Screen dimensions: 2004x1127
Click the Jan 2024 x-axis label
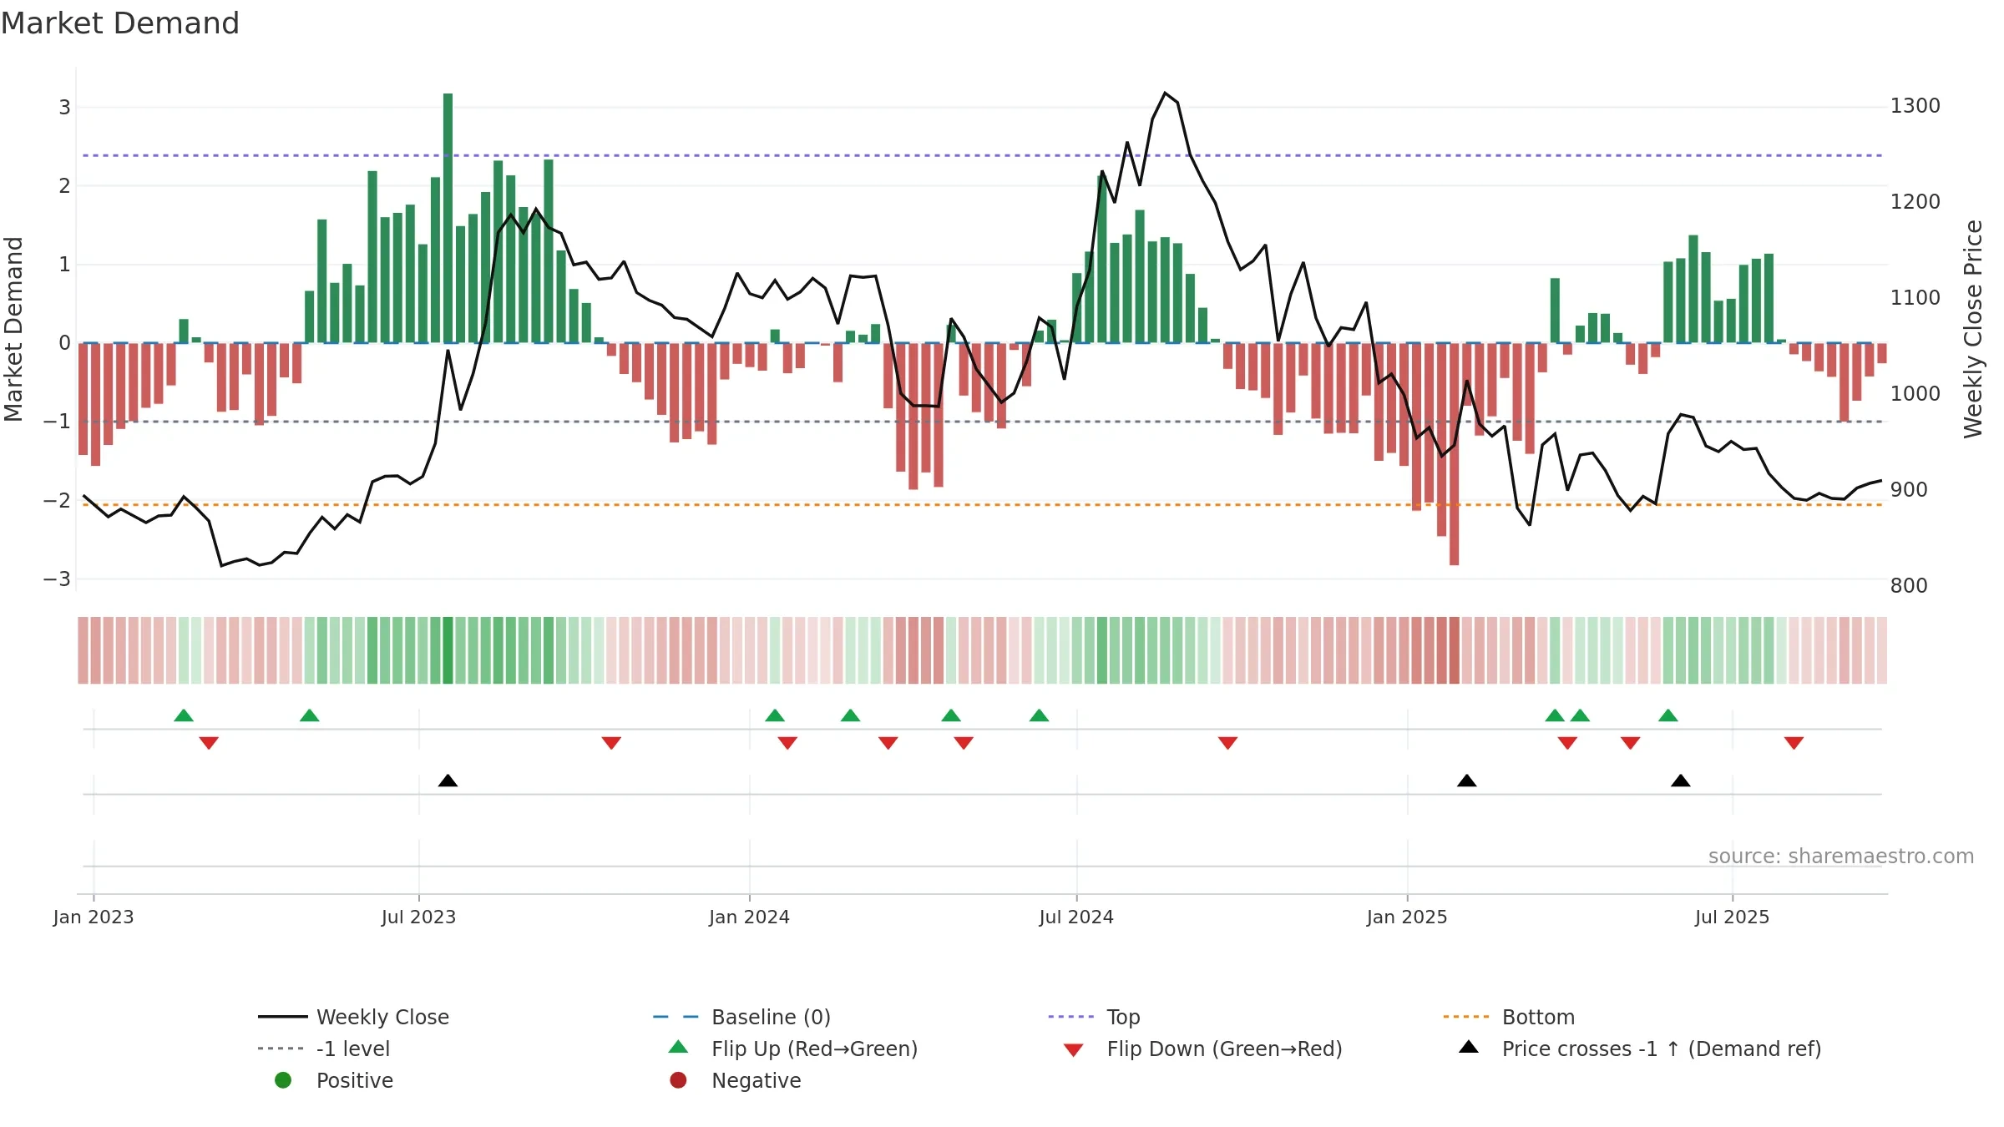(x=750, y=917)
